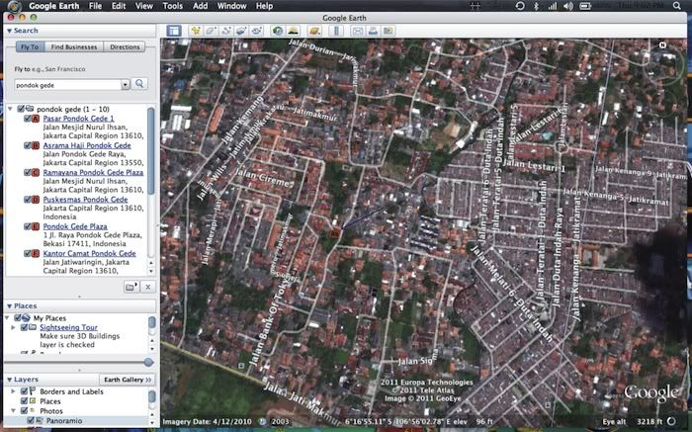Click the volume icon in the menu bar

click(568, 6)
